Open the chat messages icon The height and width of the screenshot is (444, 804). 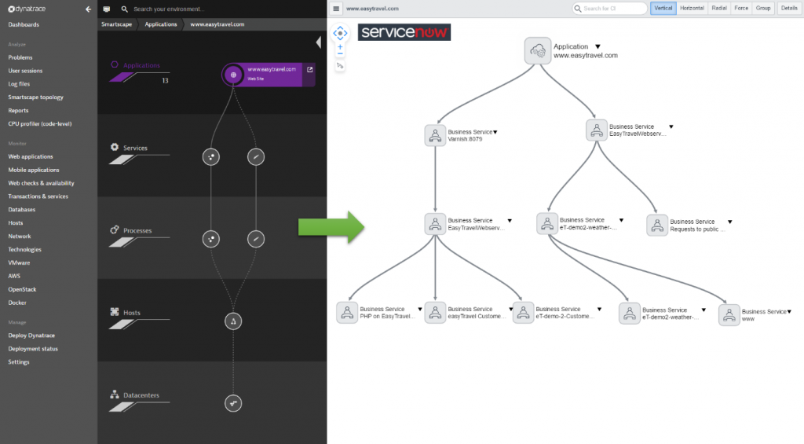pyautogui.click(x=107, y=9)
